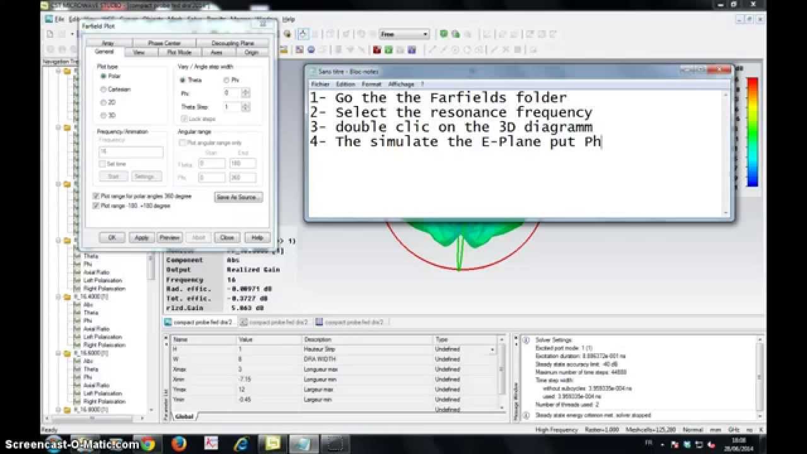Select Axial Ratio under ff_16.4000 [1]
Screen dimensions: 807x454
coord(96,329)
